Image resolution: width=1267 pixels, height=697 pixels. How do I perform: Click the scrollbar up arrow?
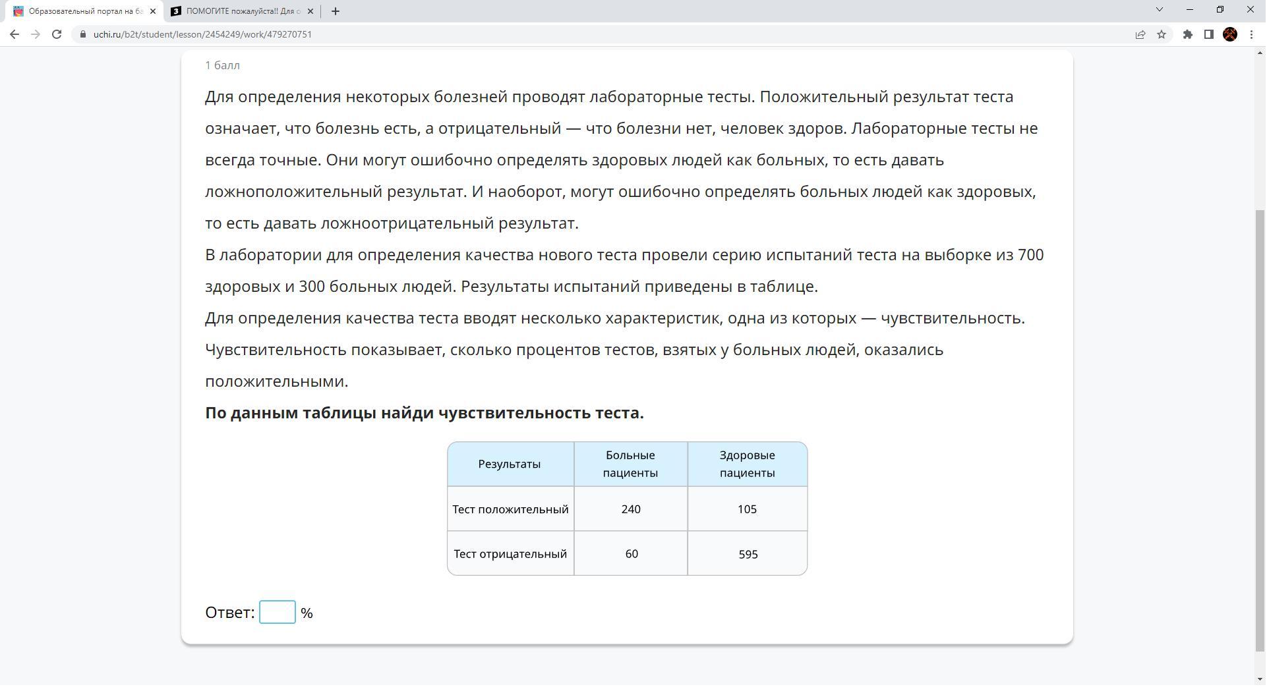point(1260,53)
